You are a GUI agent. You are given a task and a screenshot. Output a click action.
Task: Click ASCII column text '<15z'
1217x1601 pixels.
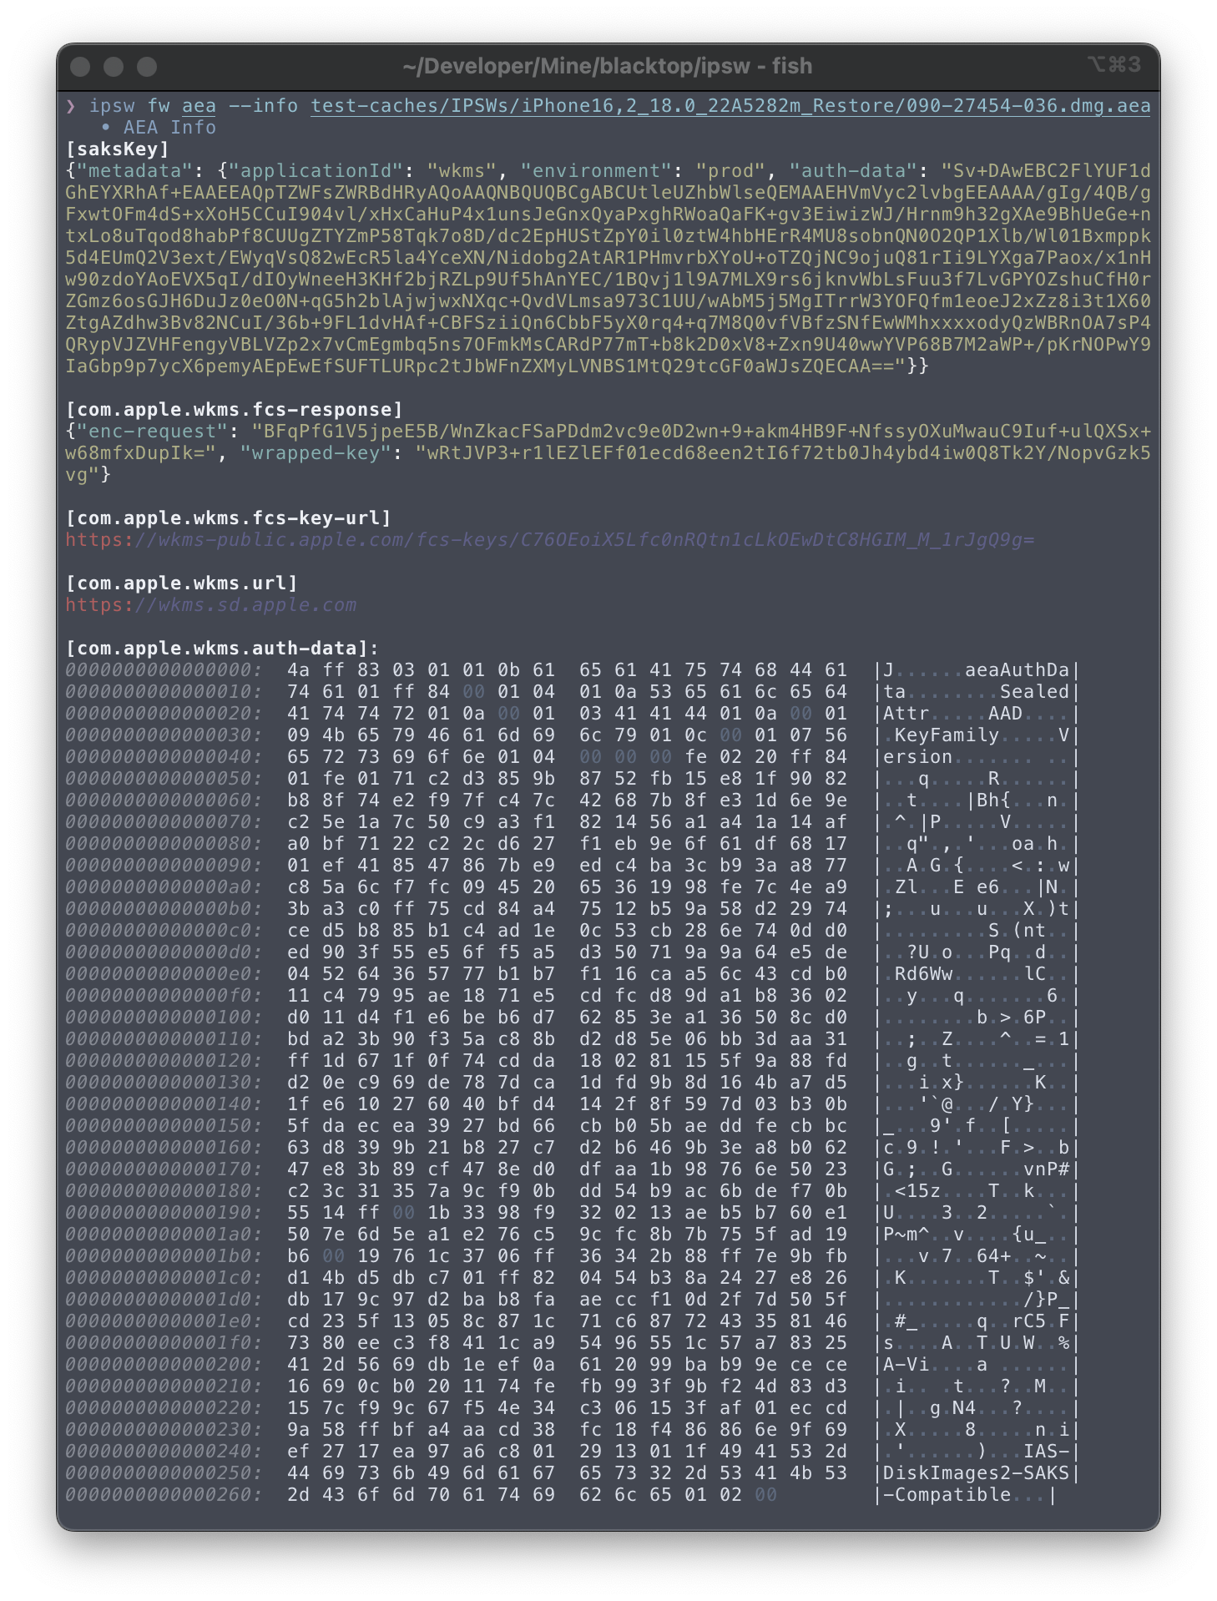[x=917, y=1191]
